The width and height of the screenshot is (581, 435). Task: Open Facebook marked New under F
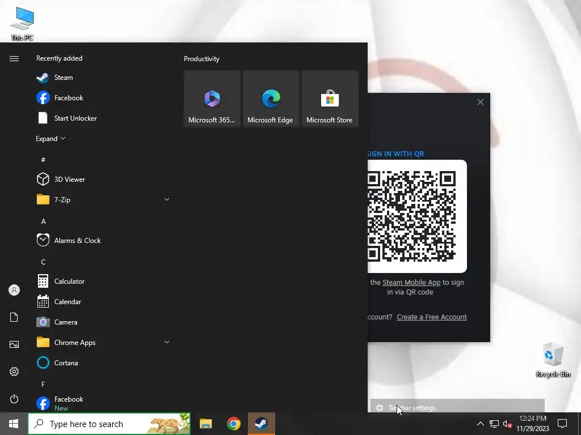point(103,403)
